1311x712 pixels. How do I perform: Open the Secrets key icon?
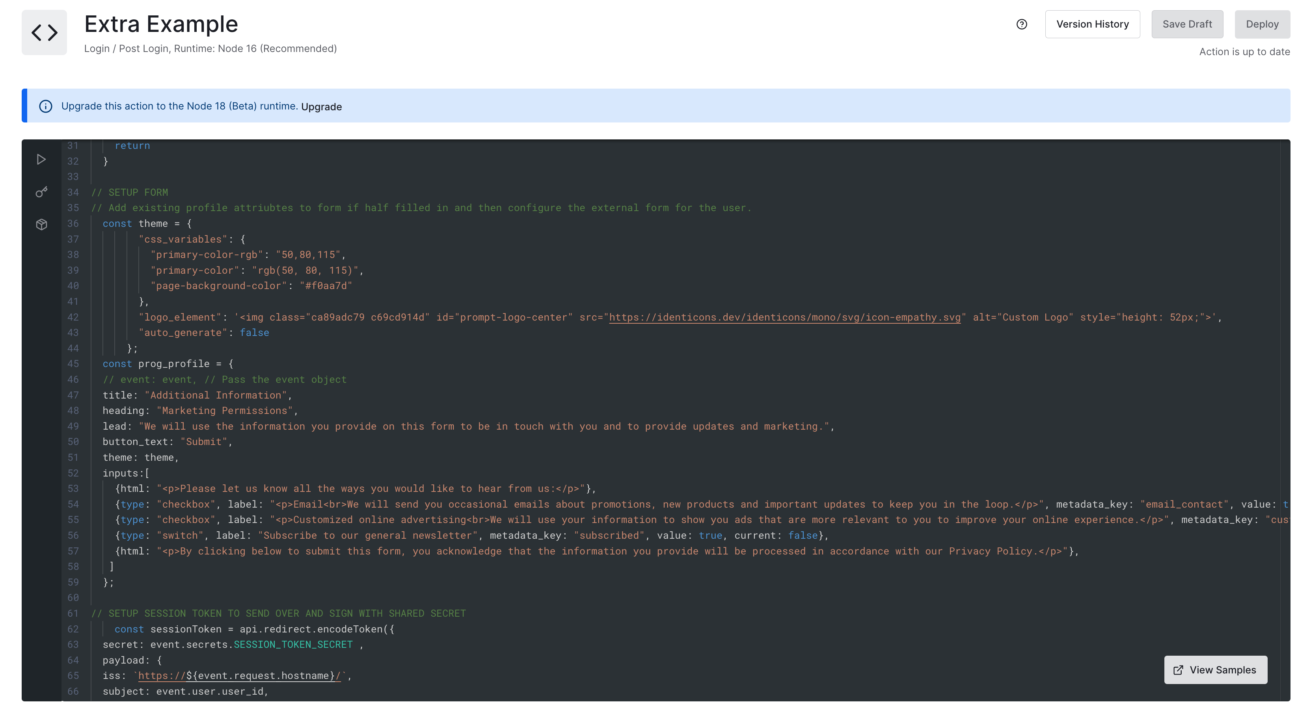(x=41, y=192)
